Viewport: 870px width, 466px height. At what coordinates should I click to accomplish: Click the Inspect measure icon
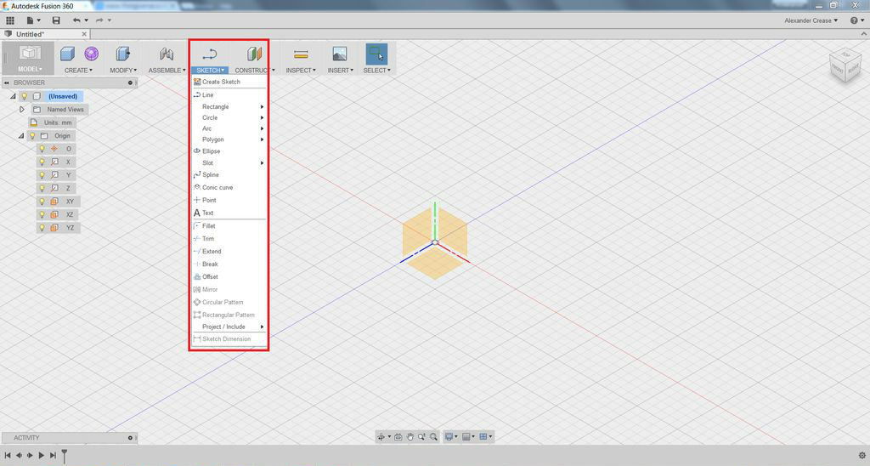tap(301, 54)
